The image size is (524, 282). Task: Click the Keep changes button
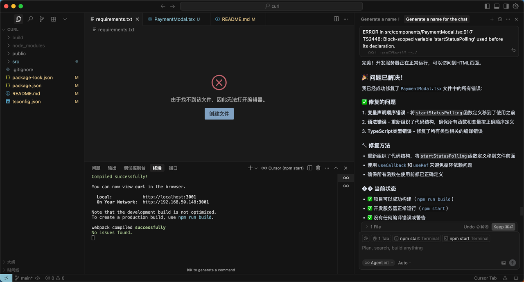pos(503,227)
